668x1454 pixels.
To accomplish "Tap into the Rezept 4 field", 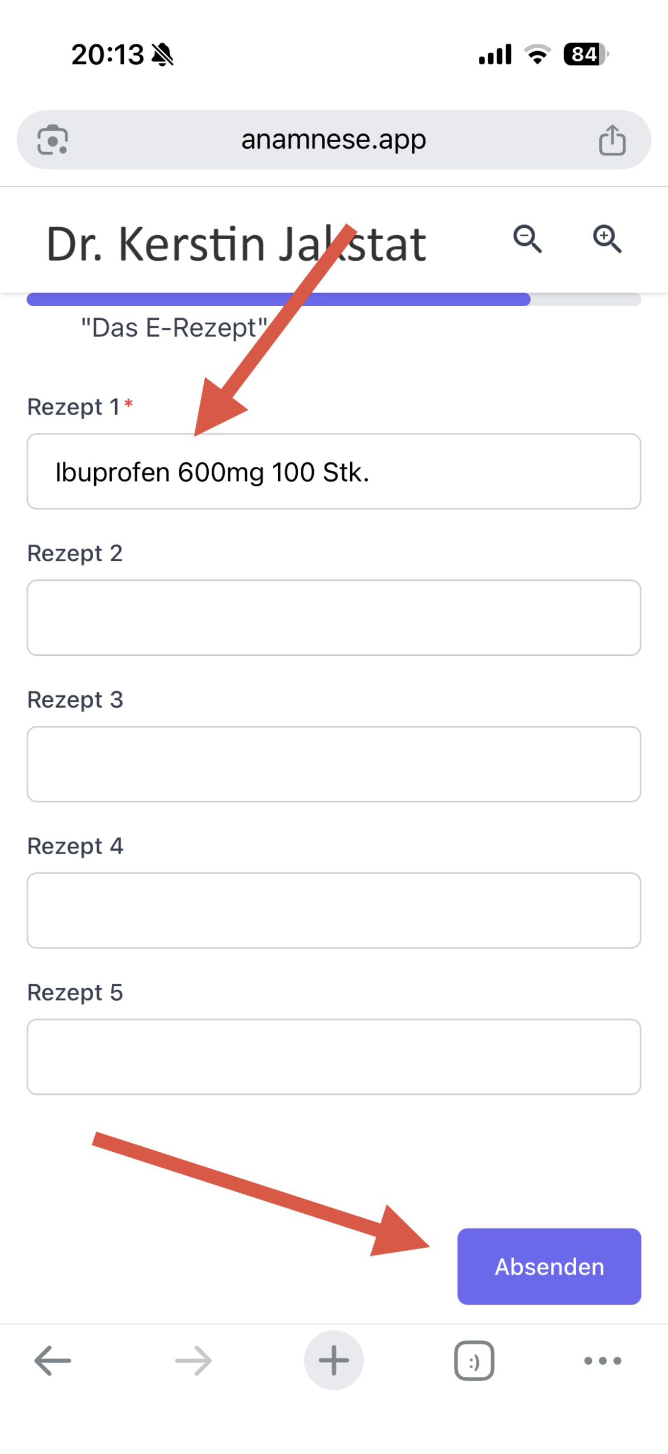I will pyautogui.click(x=334, y=910).
